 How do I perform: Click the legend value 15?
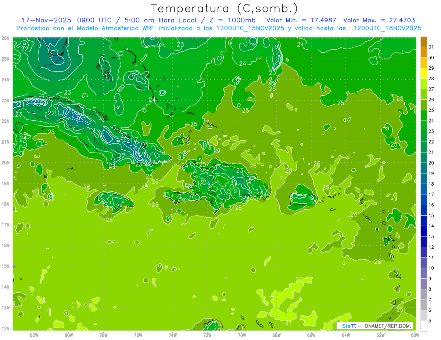click(431, 215)
